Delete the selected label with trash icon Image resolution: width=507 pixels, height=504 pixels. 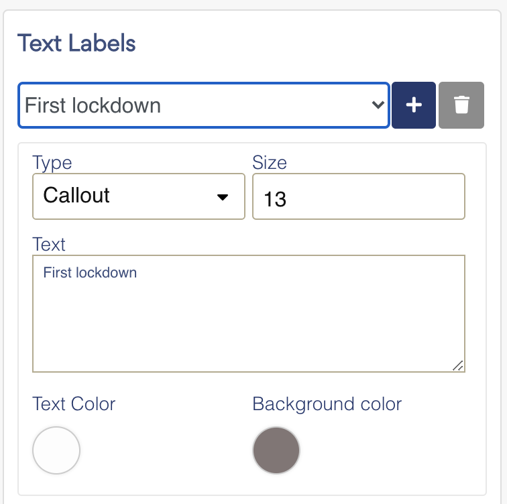click(x=461, y=105)
